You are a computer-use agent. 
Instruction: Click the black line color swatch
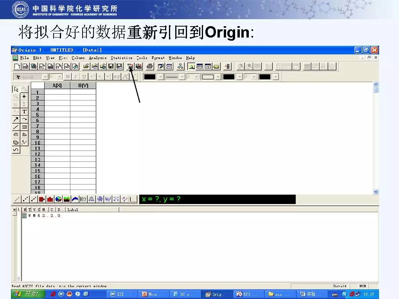click(150, 77)
